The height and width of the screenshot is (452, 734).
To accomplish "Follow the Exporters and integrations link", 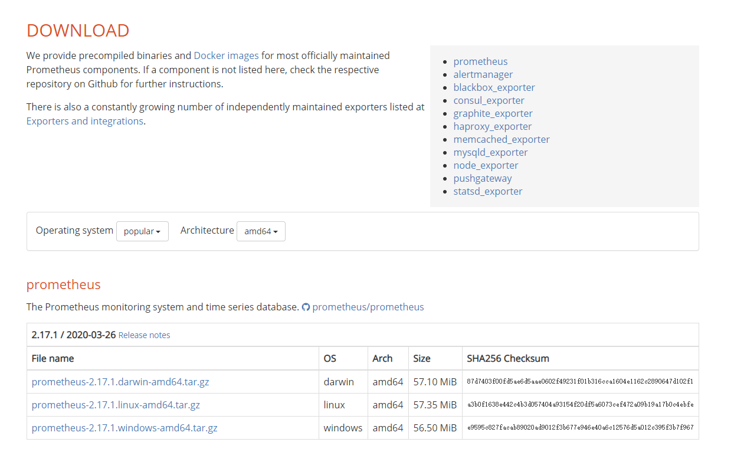I will pyautogui.click(x=85, y=121).
